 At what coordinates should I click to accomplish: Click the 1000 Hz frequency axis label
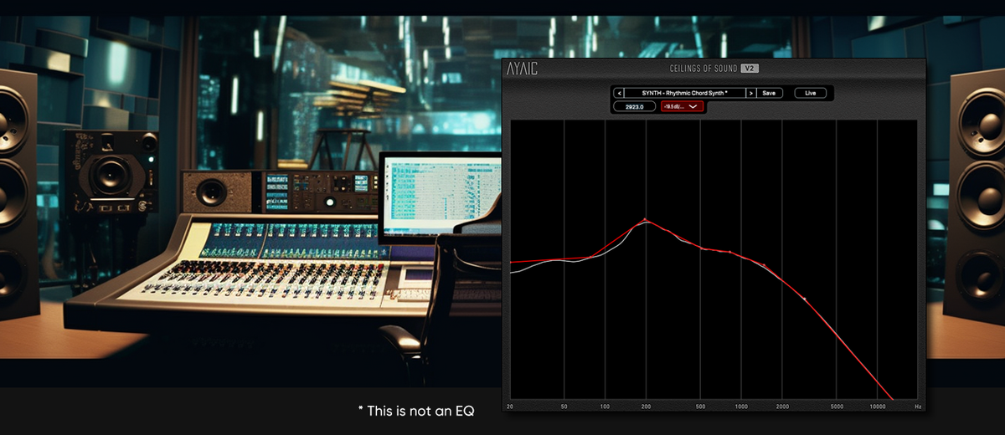(741, 407)
